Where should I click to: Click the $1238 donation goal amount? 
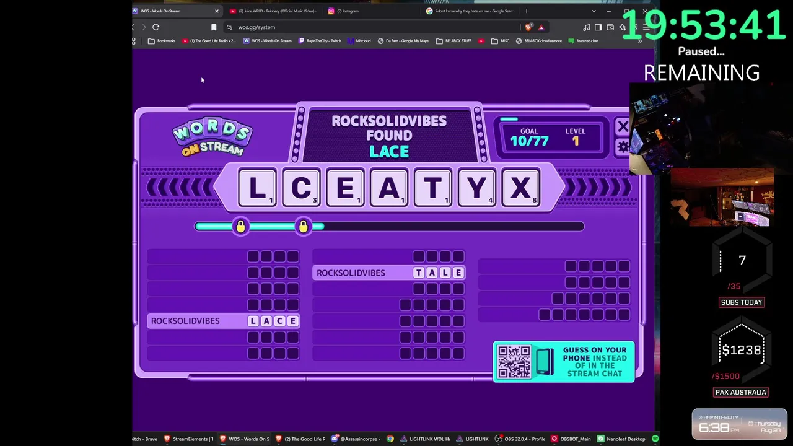coord(742,351)
